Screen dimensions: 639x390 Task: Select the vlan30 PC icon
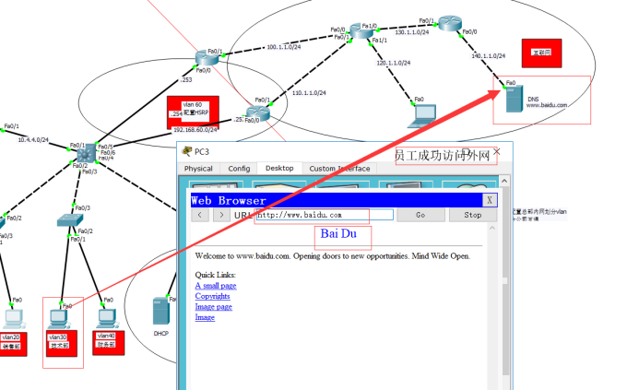pyautogui.click(x=59, y=319)
